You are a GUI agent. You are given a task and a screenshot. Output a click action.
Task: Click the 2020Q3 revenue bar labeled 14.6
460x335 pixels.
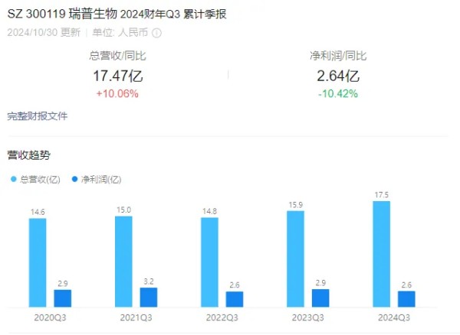point(38,263)
